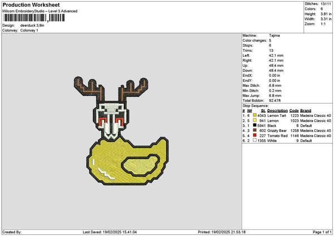Select the 'Grizzly Bear' description text
Image resolution: width=334 pixels, height=236 pixels.
277,131
